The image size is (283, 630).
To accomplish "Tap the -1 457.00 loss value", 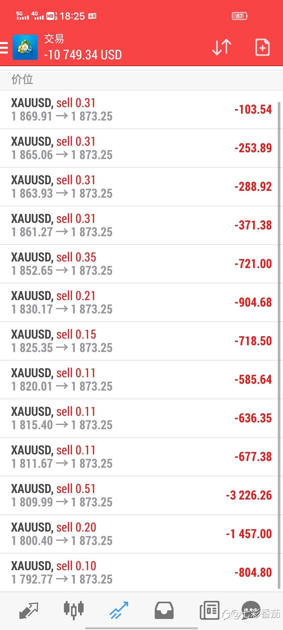I will coord(249,534).
